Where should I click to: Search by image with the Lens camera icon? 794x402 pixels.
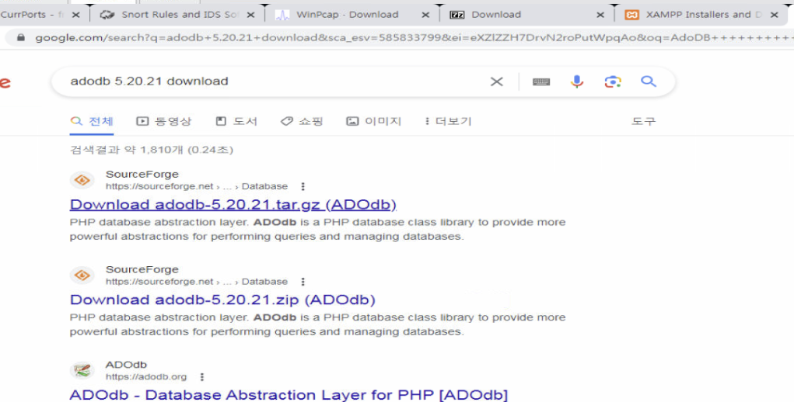(613, 81)
